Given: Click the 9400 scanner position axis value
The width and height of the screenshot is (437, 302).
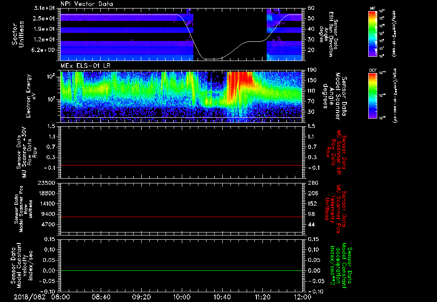Looking at the screenshot, I should 48,214.
